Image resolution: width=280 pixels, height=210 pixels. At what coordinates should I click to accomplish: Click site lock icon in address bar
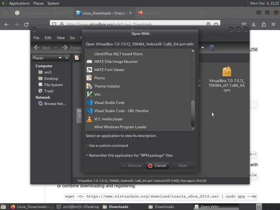click(x=62, y=24)
